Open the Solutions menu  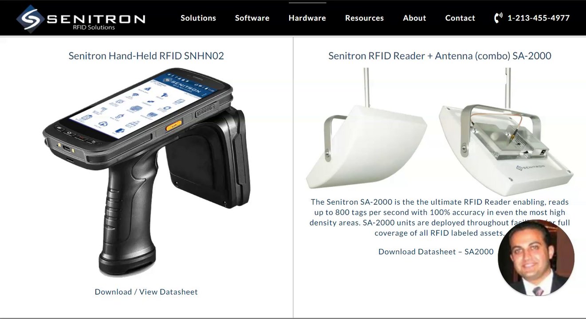198,18
